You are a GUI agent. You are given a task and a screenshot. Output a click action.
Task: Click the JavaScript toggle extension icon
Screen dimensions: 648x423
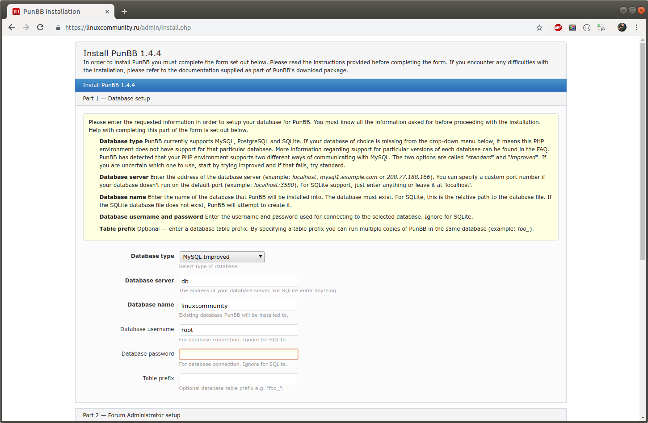click(x=601, y=27)
